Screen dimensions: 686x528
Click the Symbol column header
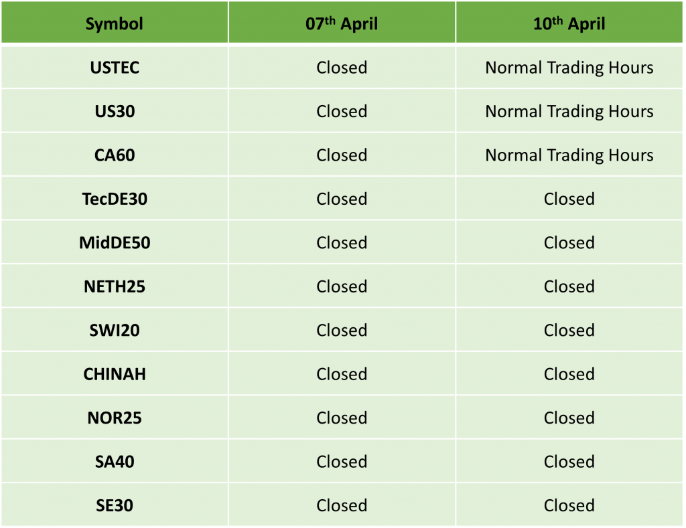point(114,23)
